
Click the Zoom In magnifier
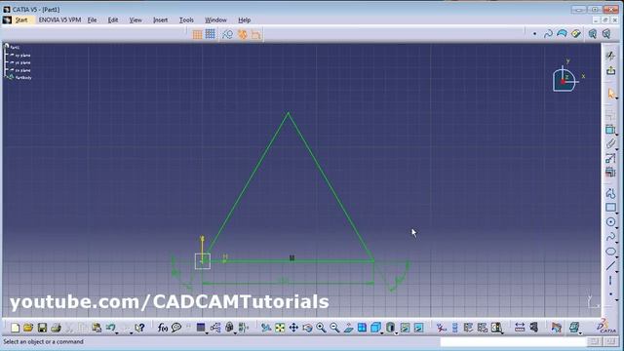(321, 328)
